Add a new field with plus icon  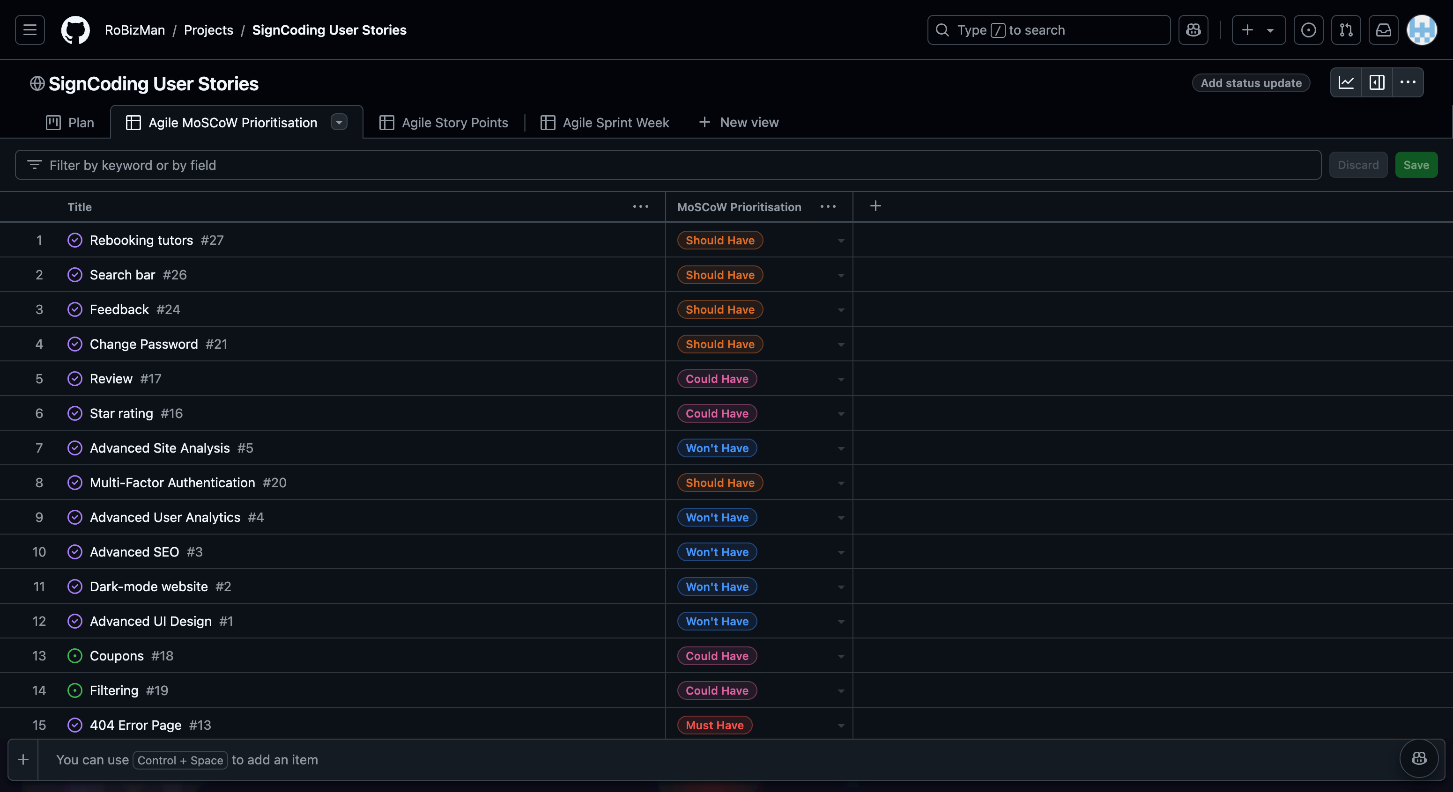click(875, 206)
